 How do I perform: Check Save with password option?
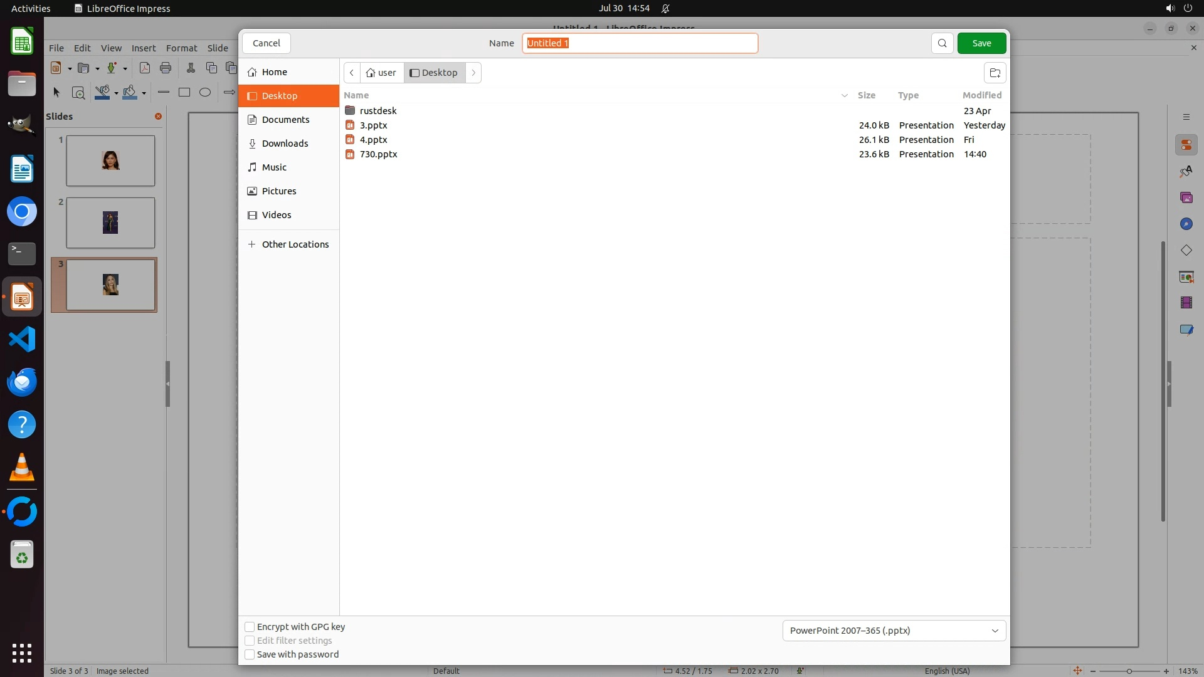coord(250,654)
